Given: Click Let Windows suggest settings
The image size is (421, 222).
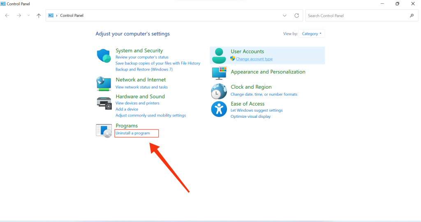Looking at the screenshot, I should [x=257, y=110].
